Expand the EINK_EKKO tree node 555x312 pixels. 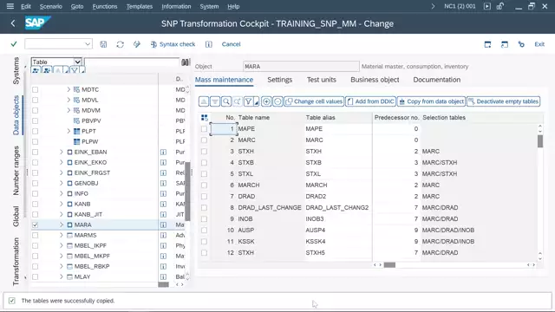[62, 162]
